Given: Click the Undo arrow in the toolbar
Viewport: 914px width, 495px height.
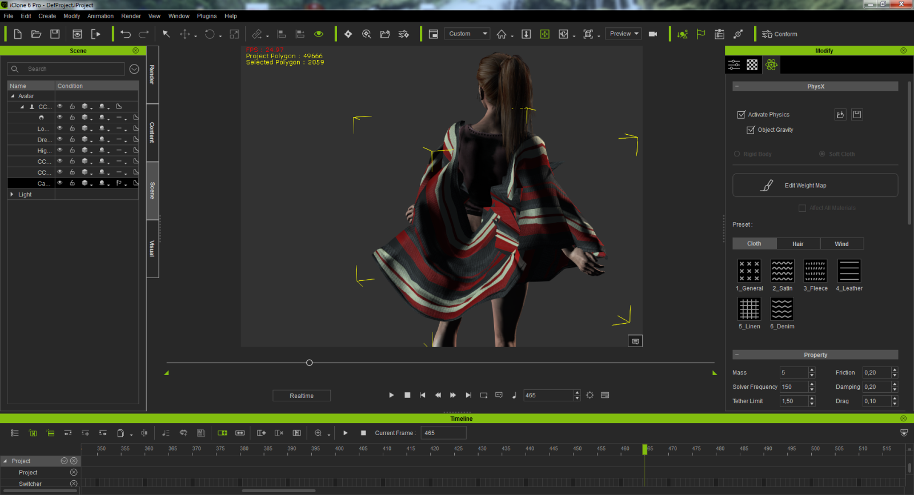Looking at the screenshot, I should coord(126,34).
